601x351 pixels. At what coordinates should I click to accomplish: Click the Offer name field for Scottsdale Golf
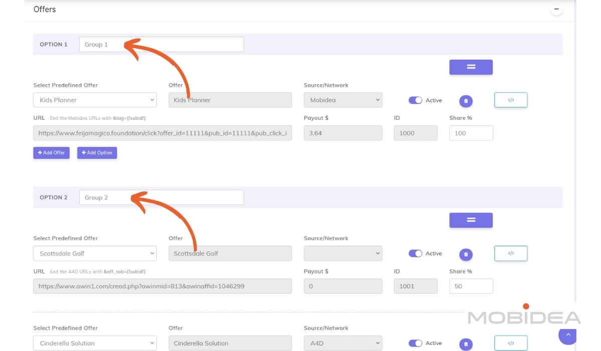pyautogui.click(x=230, y=253)
